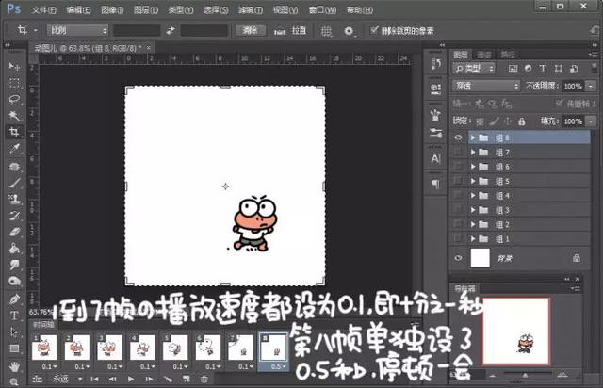Swap crop width and height arrows
Viewport: 603px width, 388px height.
click(170, 31)
